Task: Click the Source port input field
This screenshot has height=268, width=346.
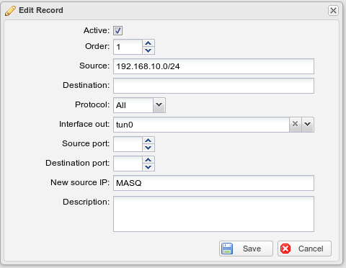Action: [x=128, y=144]
